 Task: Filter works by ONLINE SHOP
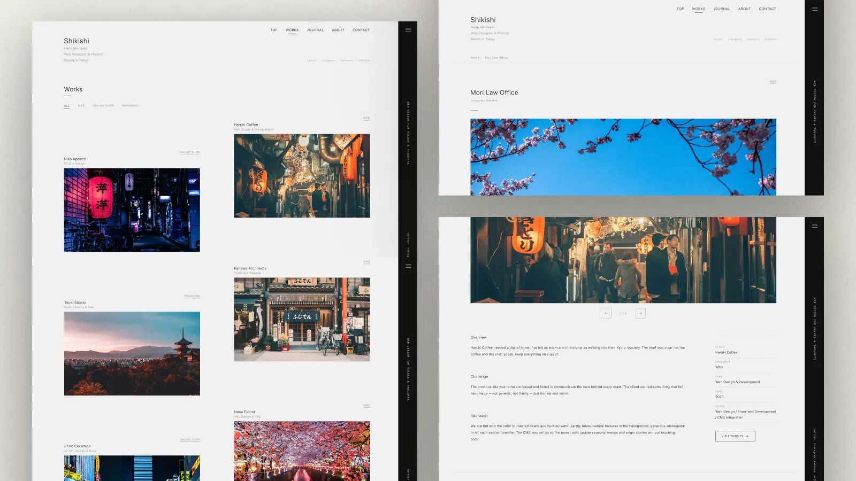click(x=103, y=105)
